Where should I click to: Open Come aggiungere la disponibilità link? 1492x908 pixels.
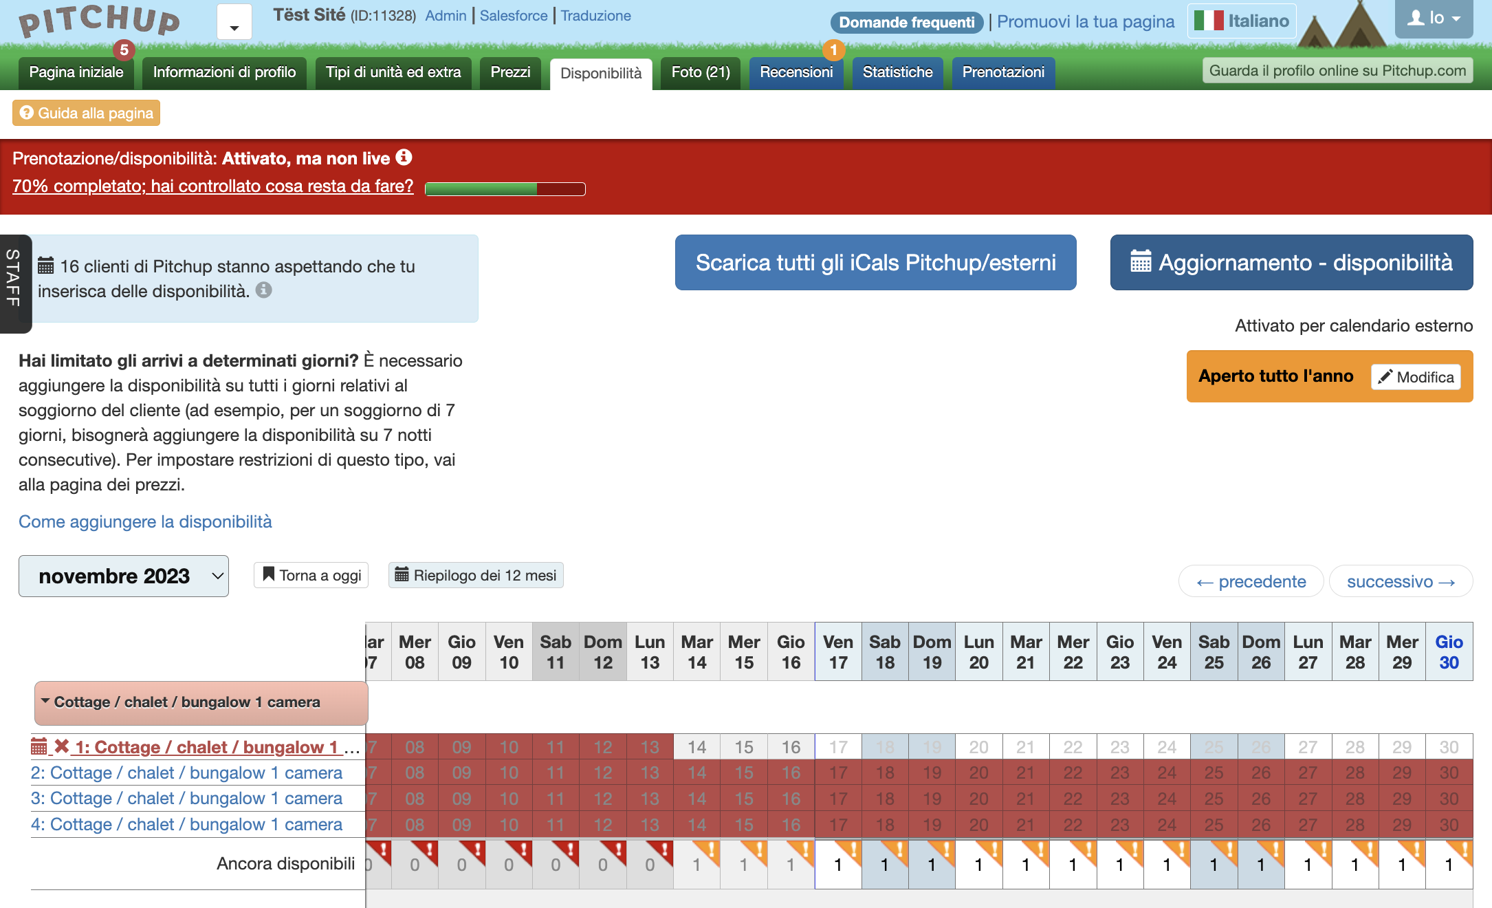point(145,521)
